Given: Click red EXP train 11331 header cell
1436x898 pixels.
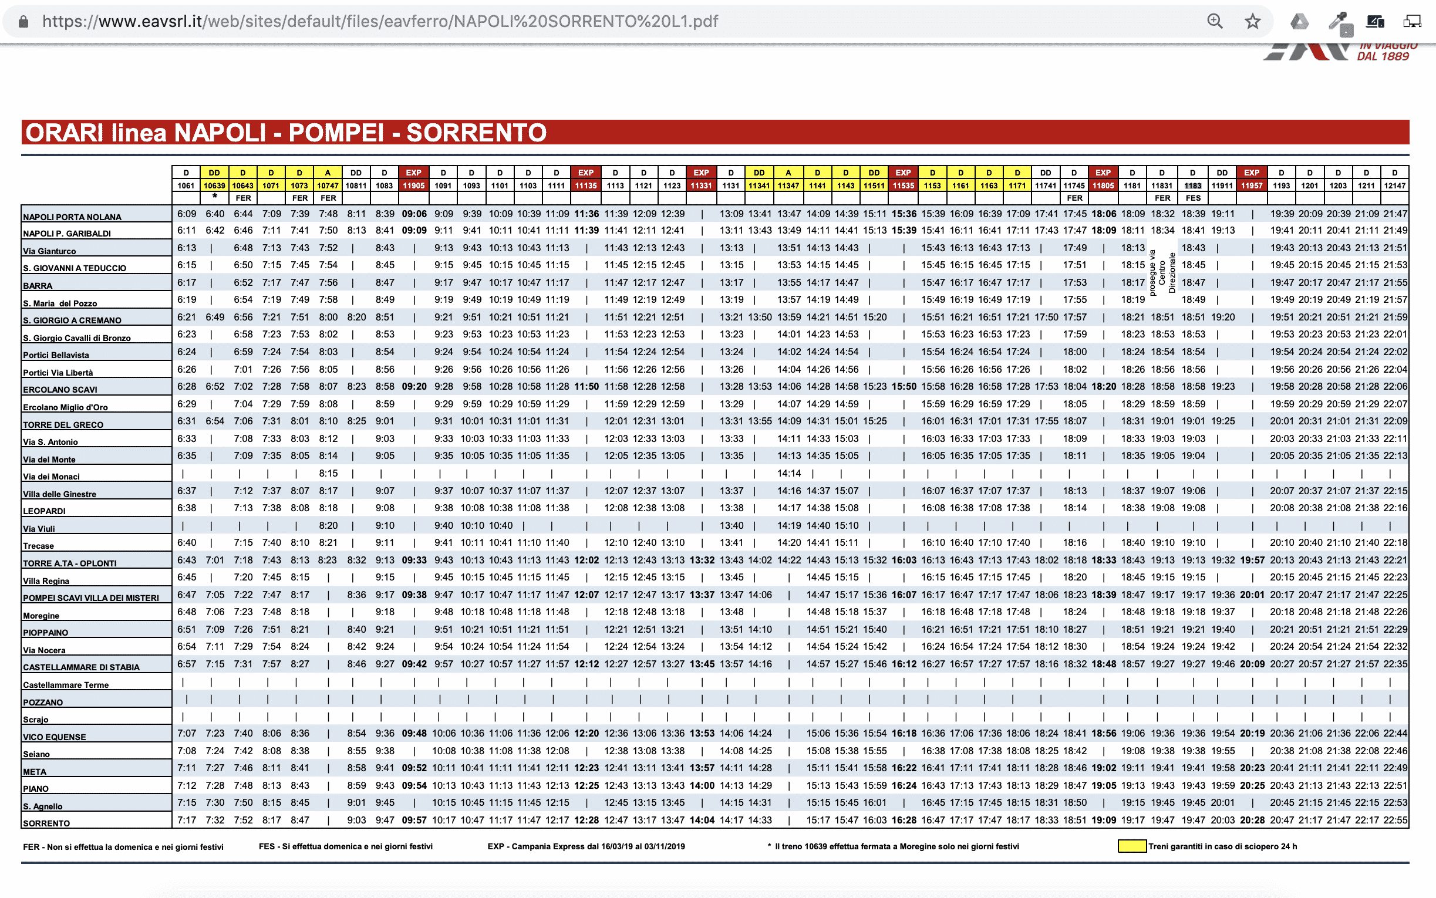Looking at the screenshot, I should click(701, 185).
